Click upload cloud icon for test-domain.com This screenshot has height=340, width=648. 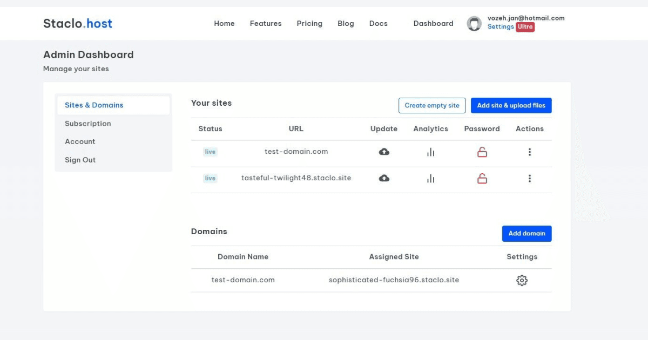[384, 152]
